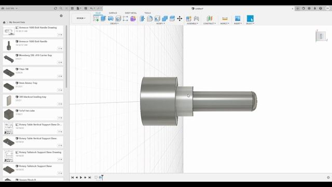Select the Untitled document tab
The height and width of the screenshot is (187, 332).
[x=197, y=9]
